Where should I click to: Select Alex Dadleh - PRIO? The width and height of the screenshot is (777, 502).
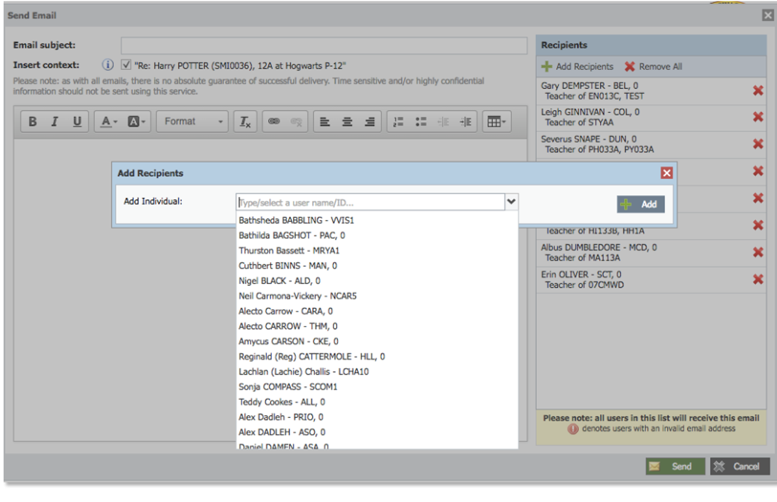point(377,417)
